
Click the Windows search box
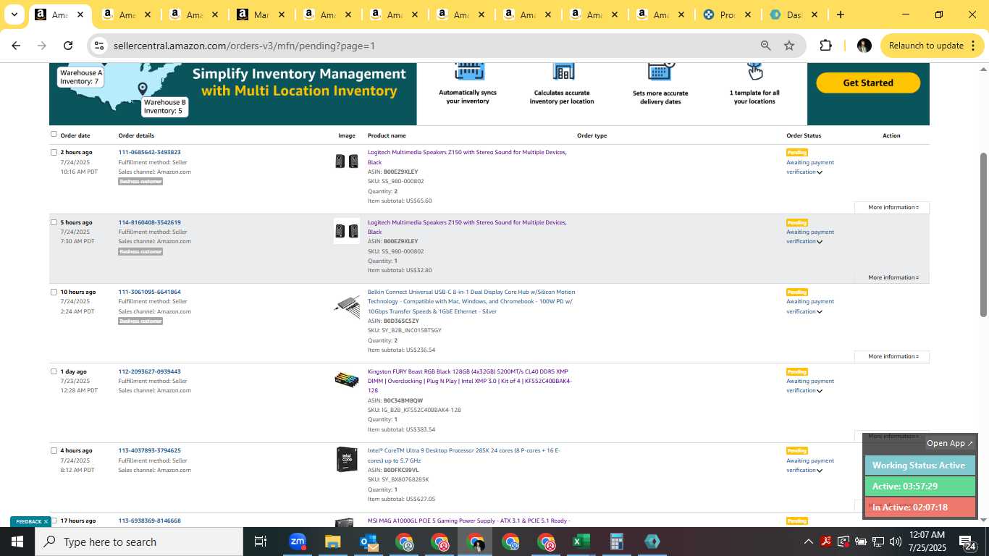coord(138,542)
